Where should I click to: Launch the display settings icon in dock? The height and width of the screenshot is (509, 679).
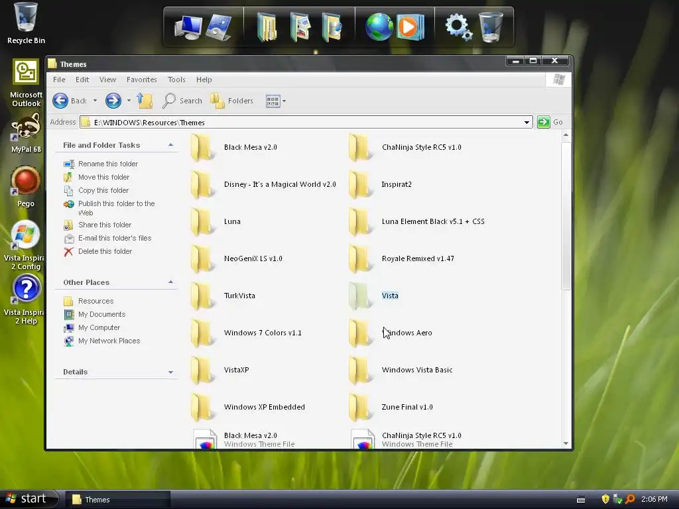tap(219, 27)
